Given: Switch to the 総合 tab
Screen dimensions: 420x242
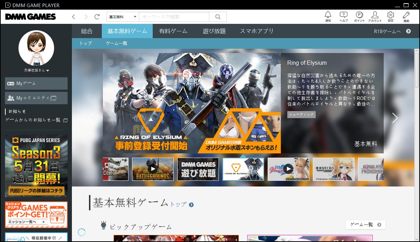Looking at the screenshot, I should pyautogui.click(x=86, y=31).
